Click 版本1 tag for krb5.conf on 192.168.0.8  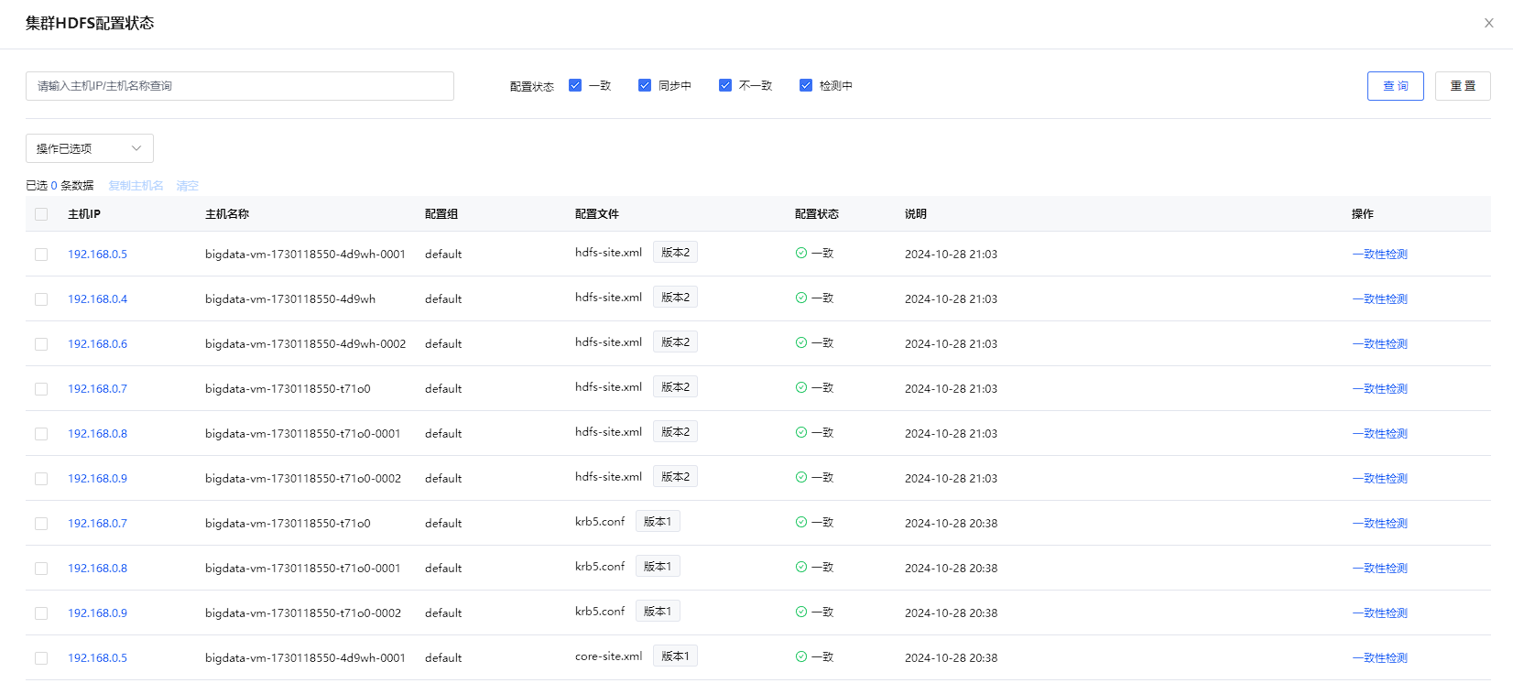click(x=658, y=567)
